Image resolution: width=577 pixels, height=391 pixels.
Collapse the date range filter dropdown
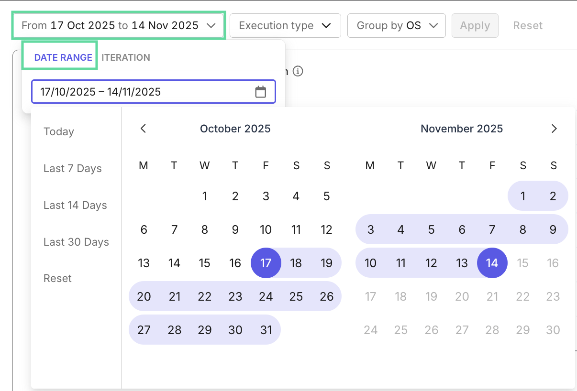118,25
